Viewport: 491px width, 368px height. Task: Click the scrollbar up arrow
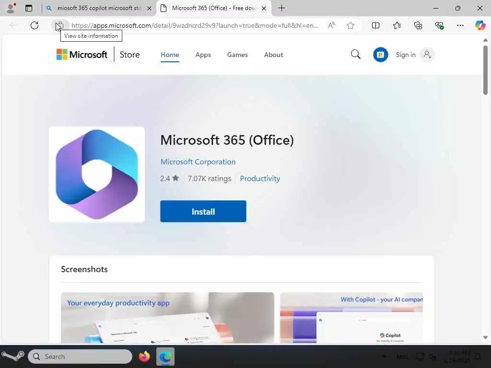[x=485, y=40]
